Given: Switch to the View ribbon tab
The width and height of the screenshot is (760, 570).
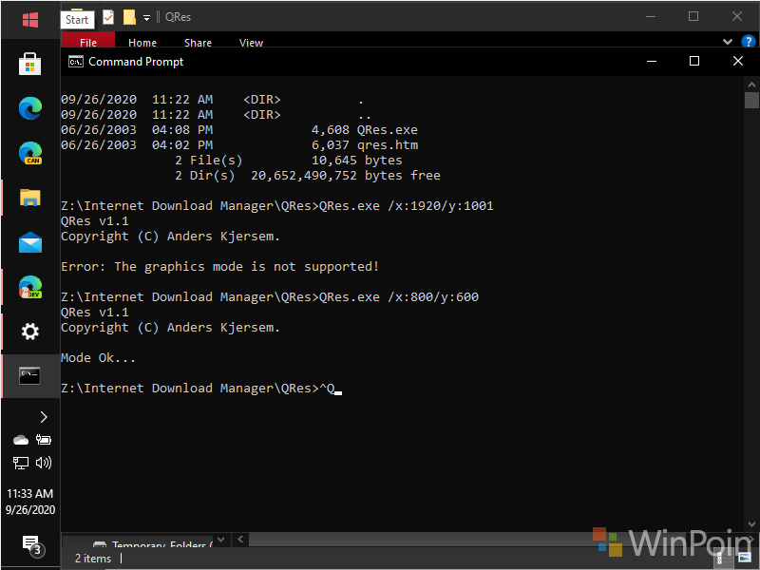Looking at the screenshot, I should (x=251, y=43).
